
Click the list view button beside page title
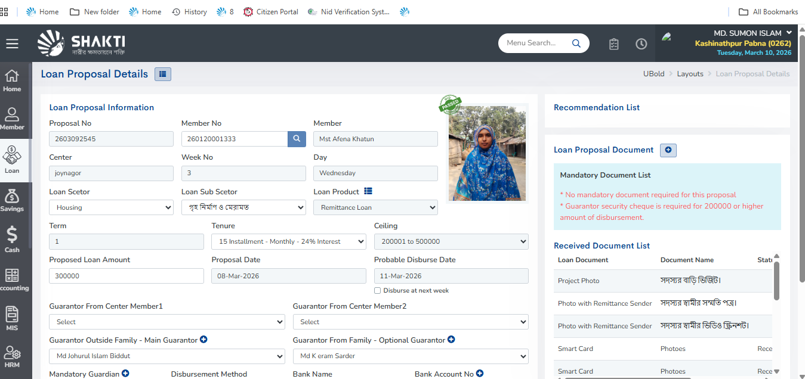tap(163, 74)
